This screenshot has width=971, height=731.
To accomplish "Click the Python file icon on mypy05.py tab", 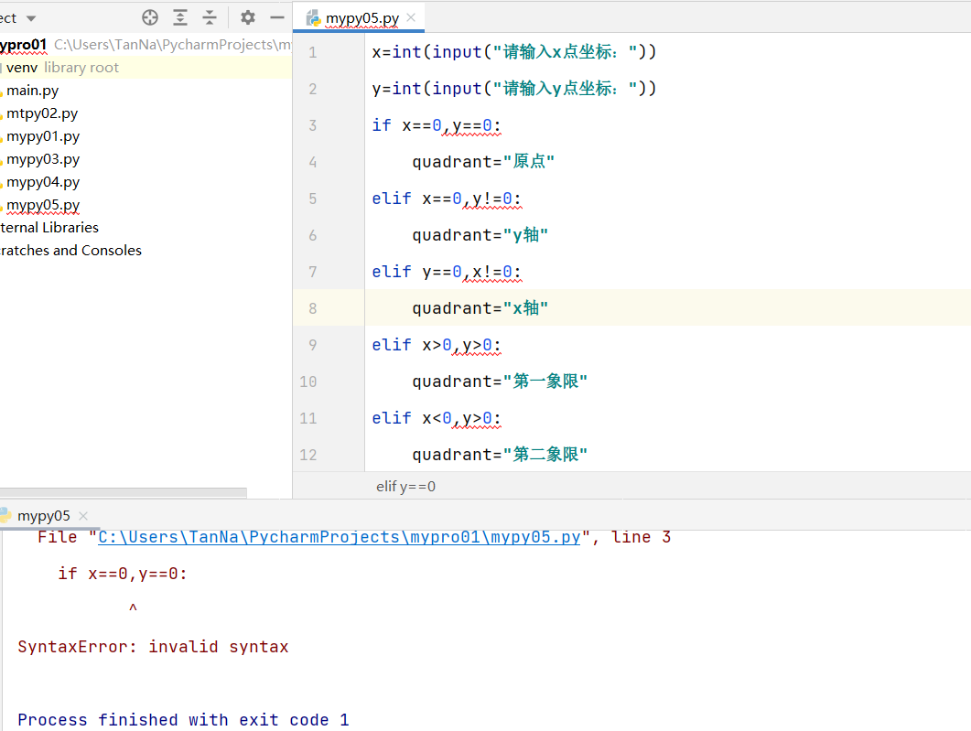I will [313, 18].
